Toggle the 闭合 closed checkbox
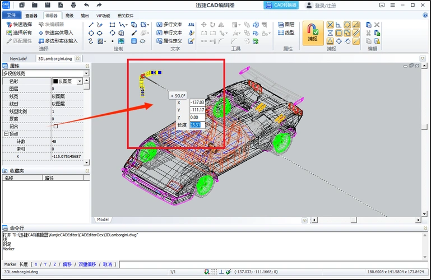Screen dimensions: 431x280 pyautogui.click(x=55, y=126)
